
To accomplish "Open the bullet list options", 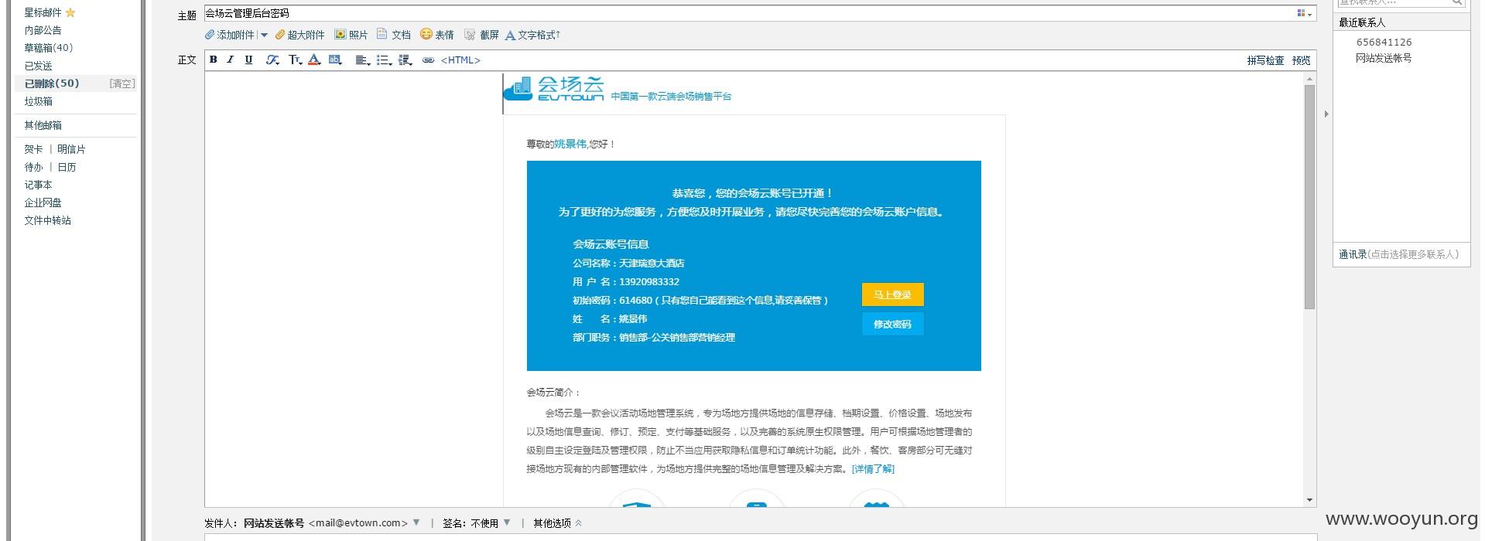I will pyautogui.click(x=384, y=60).
